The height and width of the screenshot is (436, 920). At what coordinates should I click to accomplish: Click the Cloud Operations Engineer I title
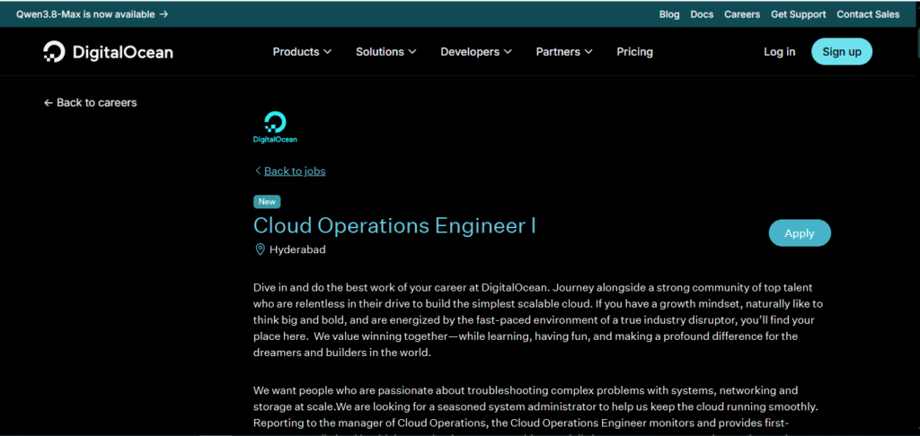(x=395, y=225)
